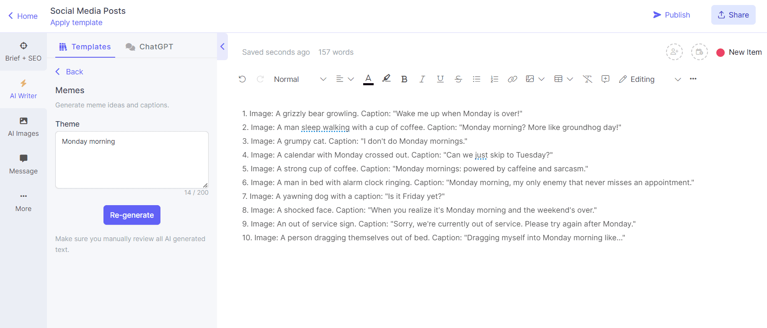Screen dimensions: 767x328
Task: Set a due date calendar icon
Action: click(x=700, y=52)
